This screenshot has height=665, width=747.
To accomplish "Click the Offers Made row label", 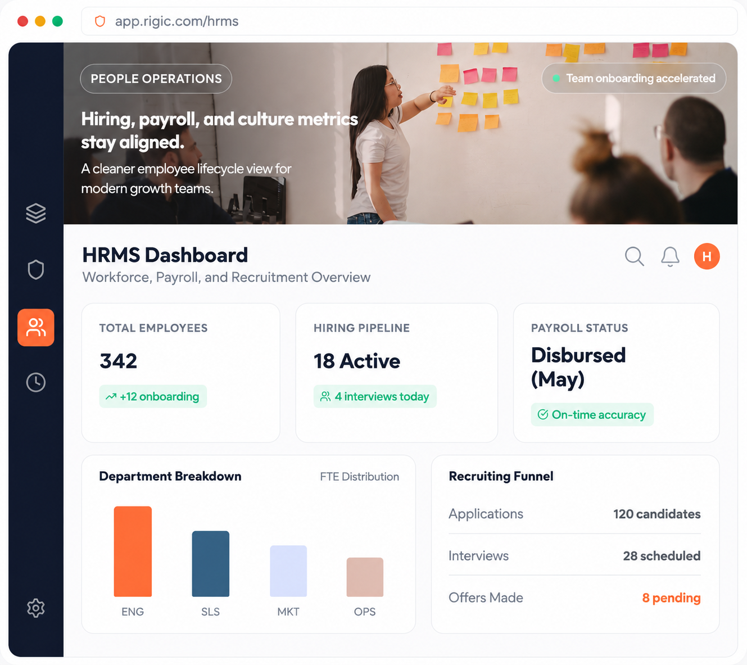I will [486, 598].
